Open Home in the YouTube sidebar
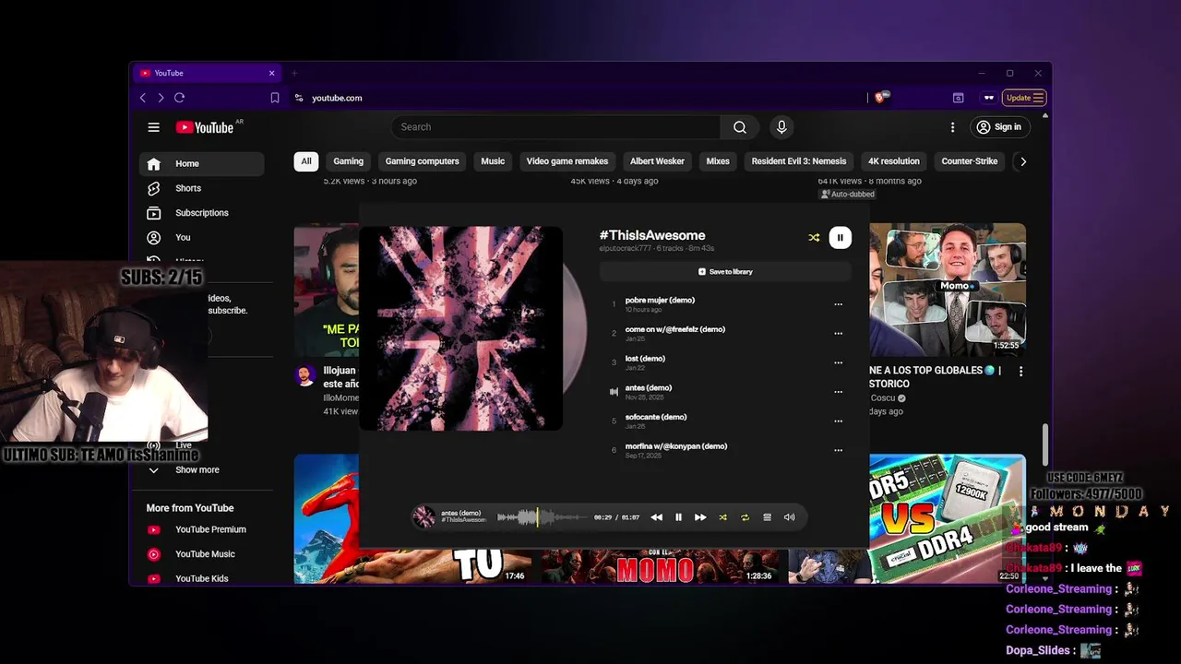Screen dimensions: 1181x664 click(201, 164)
